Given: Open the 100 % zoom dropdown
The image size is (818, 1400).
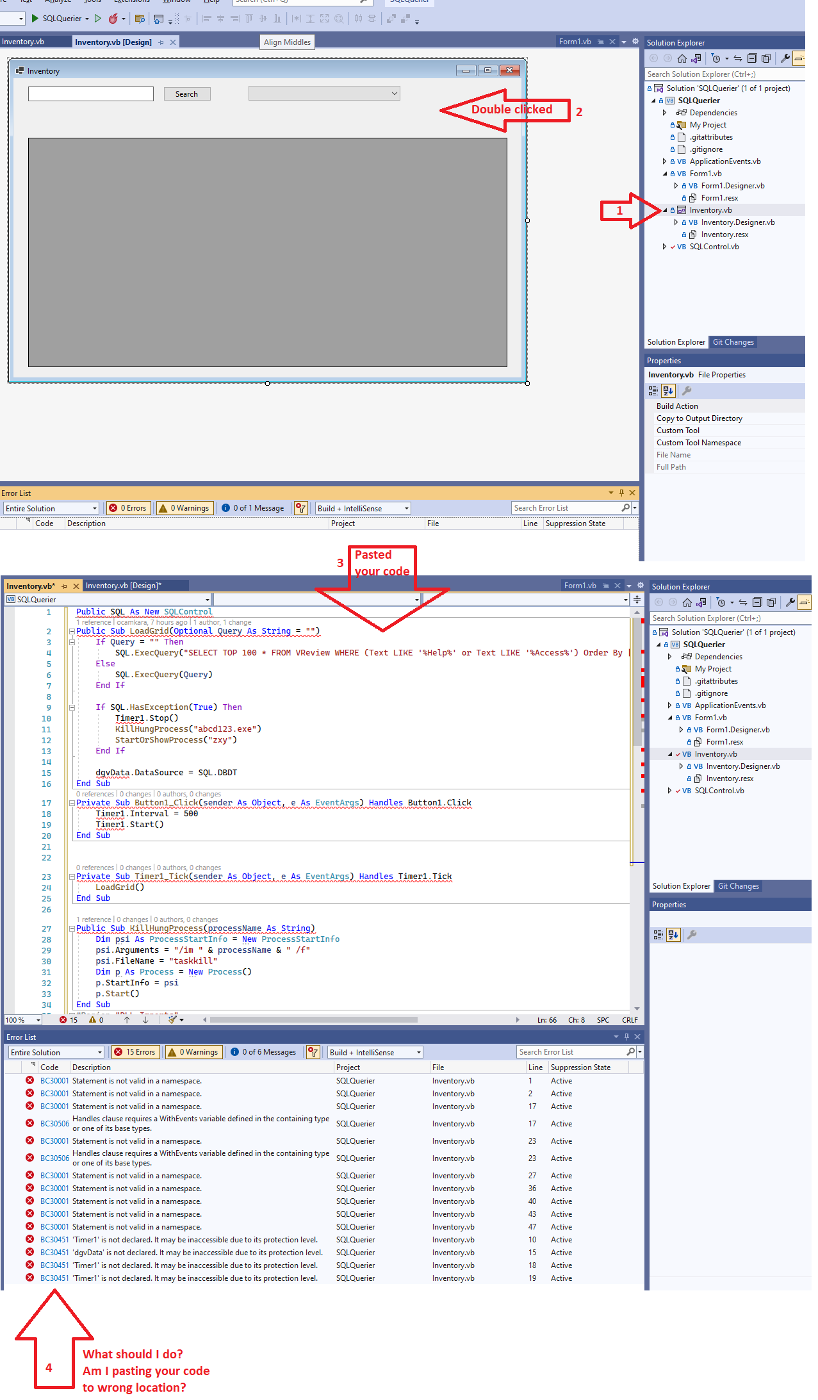Looking at the screenshot, I should [23, 1020].
